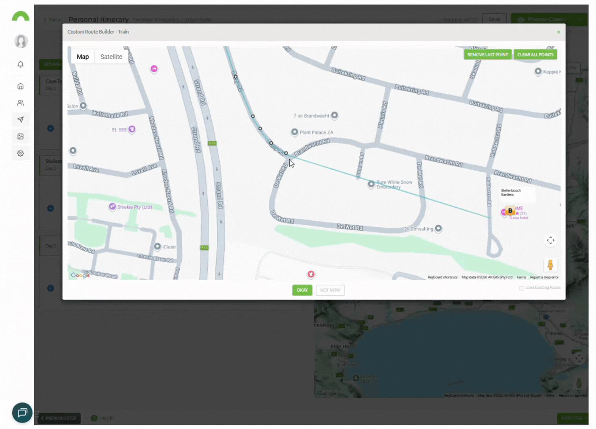Click Pure White Snow Embroidery marker
The image size is (596, 429).
click(371, 184)
